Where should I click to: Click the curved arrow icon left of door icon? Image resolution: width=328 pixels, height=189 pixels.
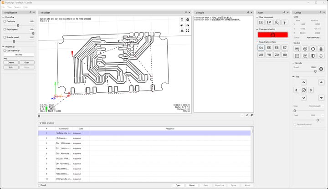pyautogui.click(x=305, y=56)
